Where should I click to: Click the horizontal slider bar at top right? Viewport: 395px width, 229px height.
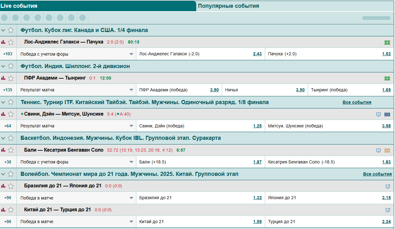376,18
